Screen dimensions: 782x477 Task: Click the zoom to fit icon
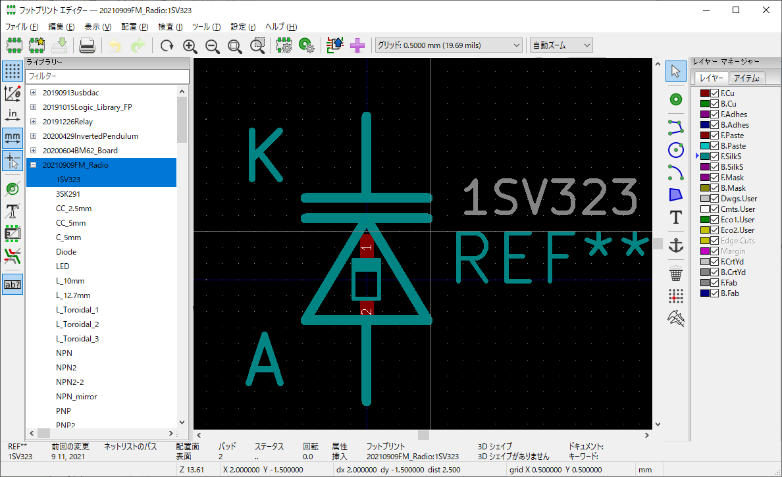coord(234,45)
